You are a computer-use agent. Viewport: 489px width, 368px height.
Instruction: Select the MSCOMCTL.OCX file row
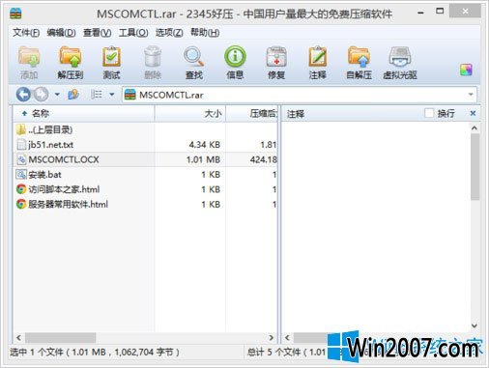point(145,159)
